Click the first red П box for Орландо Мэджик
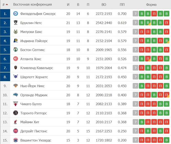Viewport: 171px width, 144px height. pyautogui.click(x=142, y=95)
